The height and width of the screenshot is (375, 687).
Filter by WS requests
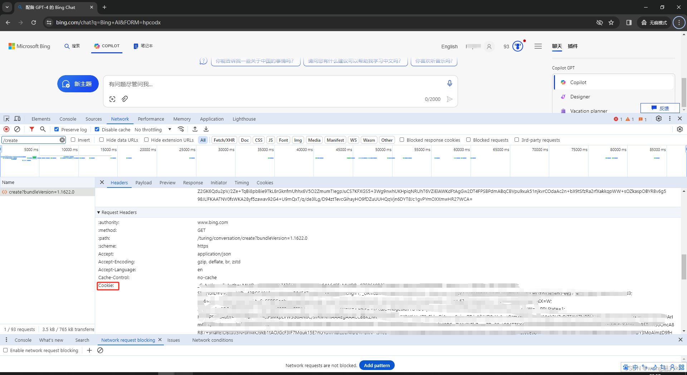(353, 140)
